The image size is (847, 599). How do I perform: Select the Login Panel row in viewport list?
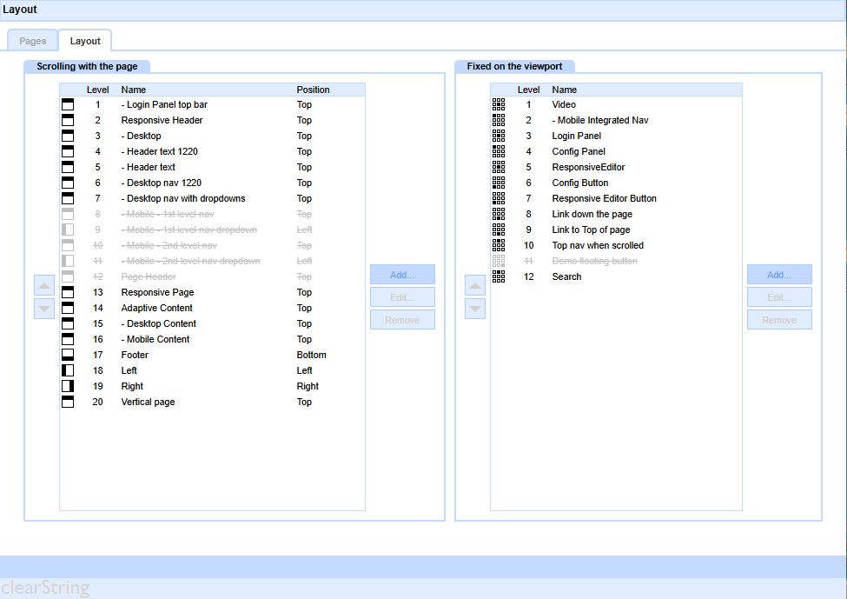pyautogui.click(x=577, y=136)
